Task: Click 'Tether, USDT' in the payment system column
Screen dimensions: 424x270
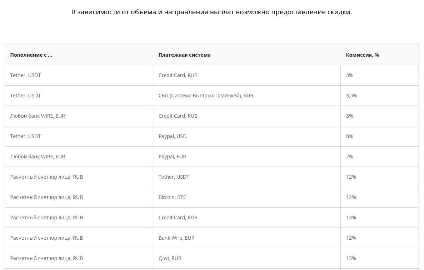Action: pos(174,177)
